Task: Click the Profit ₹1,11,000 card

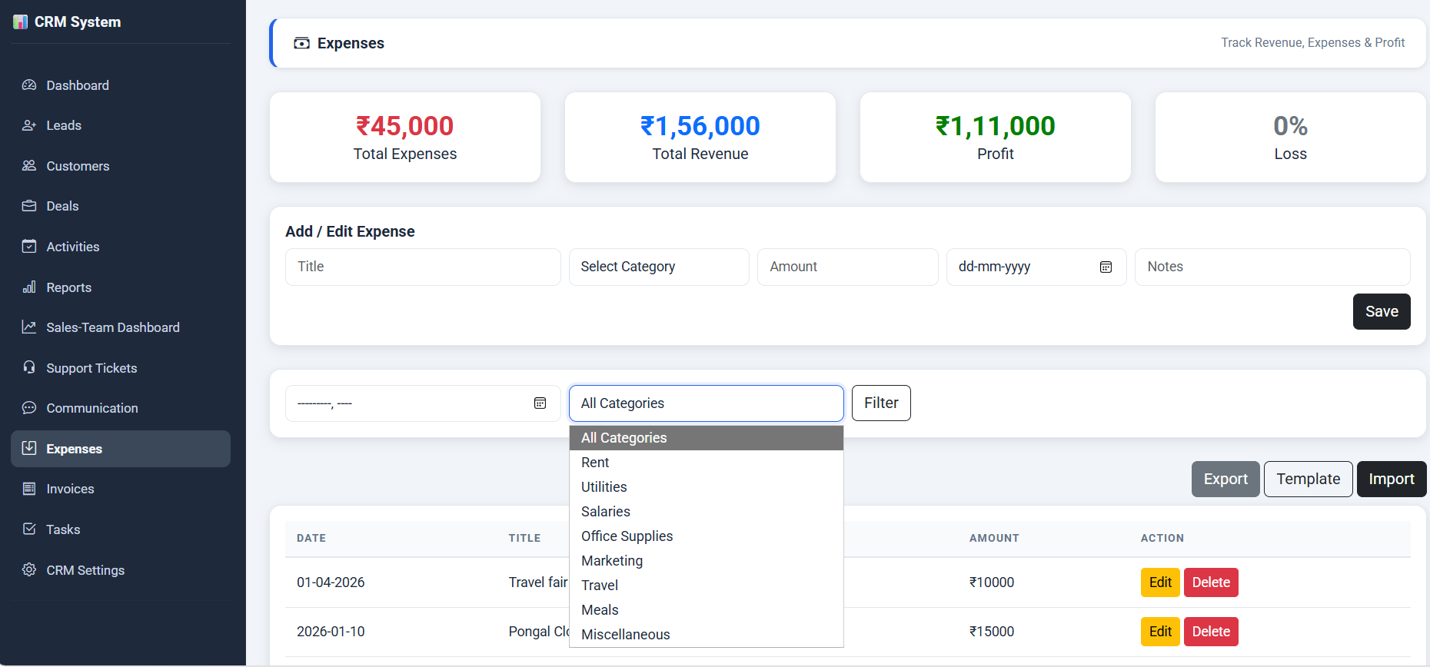Action: pyautogui.click(x=996, y=138)
